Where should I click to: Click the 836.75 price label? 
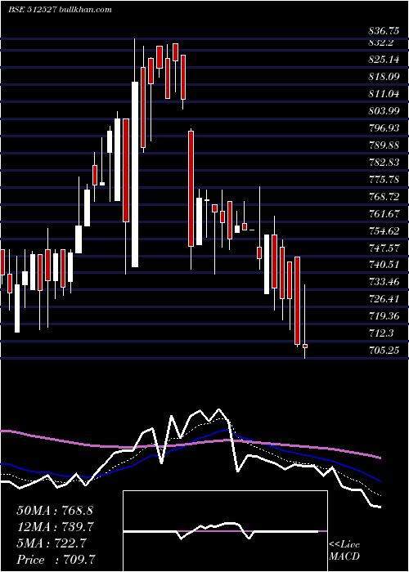(384, 31)
